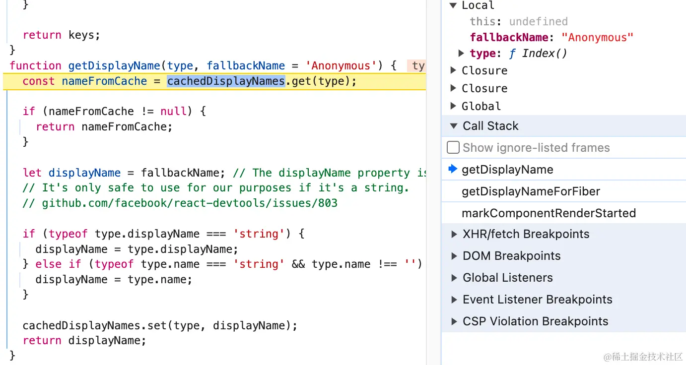Click the fallbackName value "Anonymous"
The height and width of the screenshot is (365, 686).
tap(598, 38)
